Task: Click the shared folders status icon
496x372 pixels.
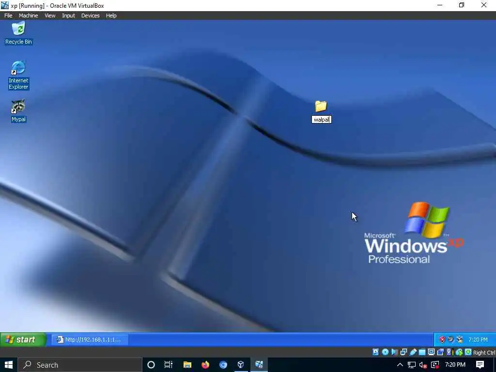Action: 422,352
